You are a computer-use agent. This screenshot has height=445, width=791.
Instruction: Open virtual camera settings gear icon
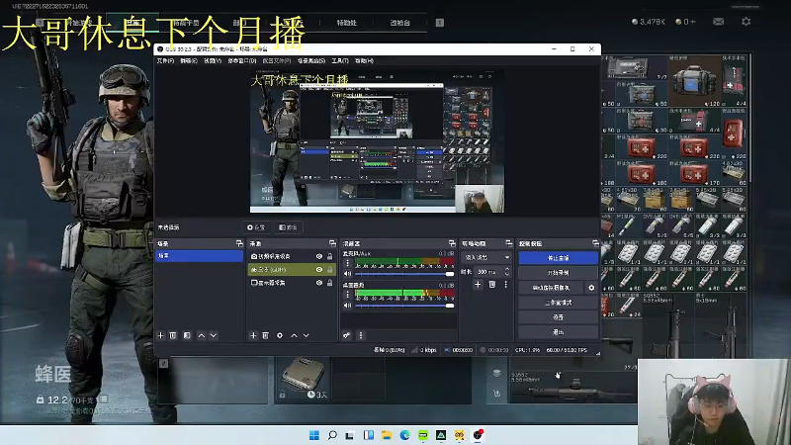591,288
